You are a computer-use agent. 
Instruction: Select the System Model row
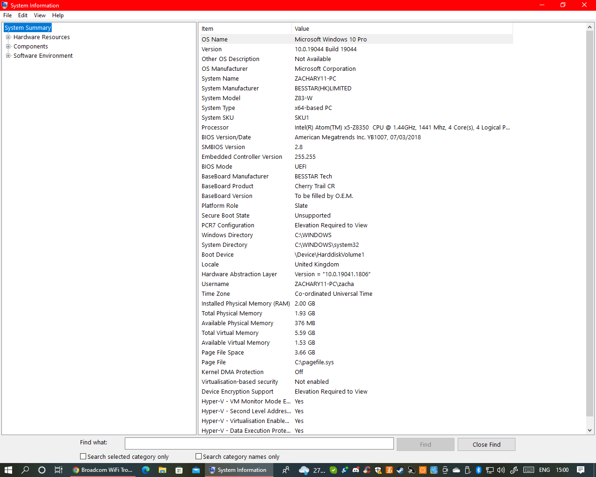(x=357, y=98)
